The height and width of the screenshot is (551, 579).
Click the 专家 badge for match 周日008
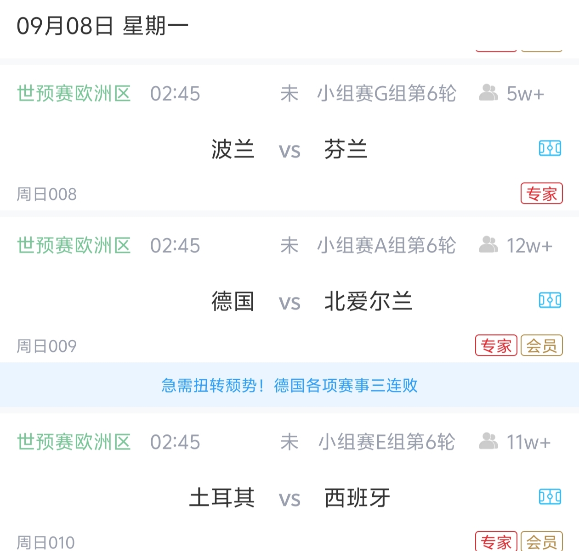pyautogui.click(x=542, y=193)
